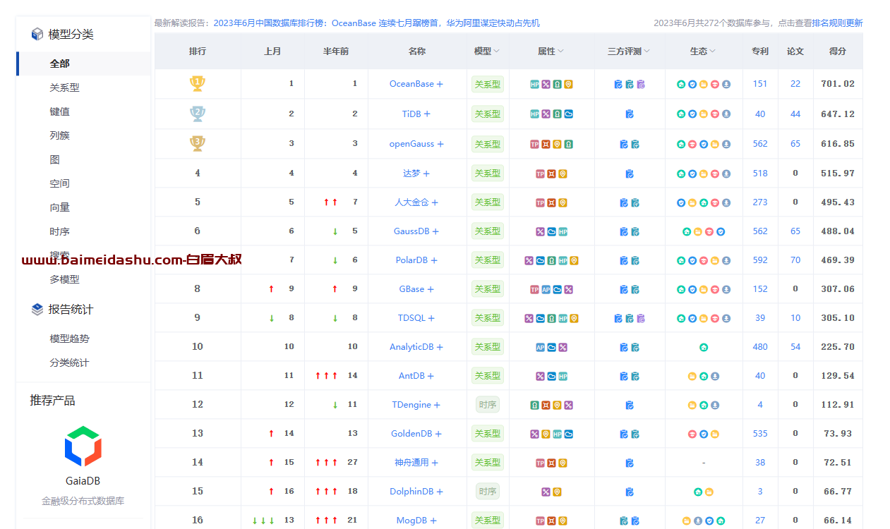The image size is (890, 529).
Task: Click the GaiaDB recommended product logo
Action: click(83, 446)
